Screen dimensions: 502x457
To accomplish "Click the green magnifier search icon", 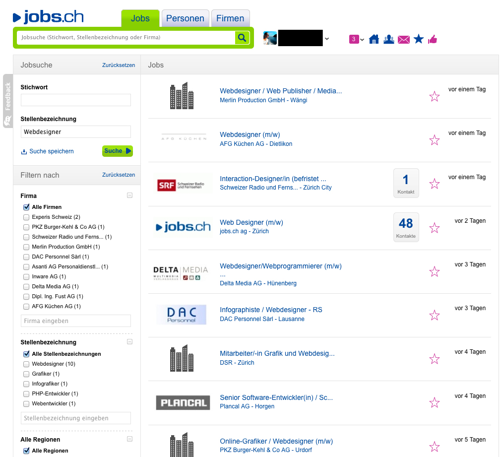I will pyautogui.click(x=242, y=38).
